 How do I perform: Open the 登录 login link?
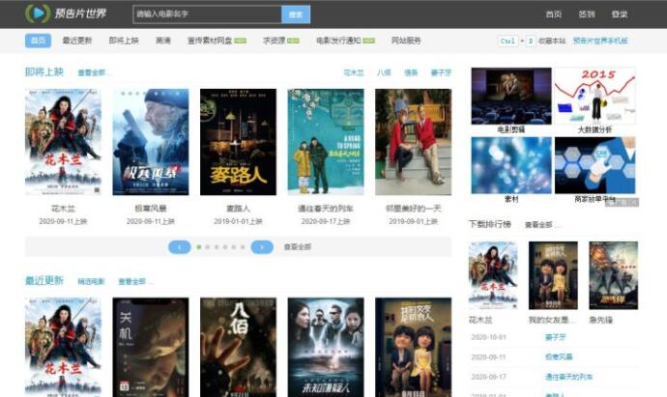[x=620, y=14]
